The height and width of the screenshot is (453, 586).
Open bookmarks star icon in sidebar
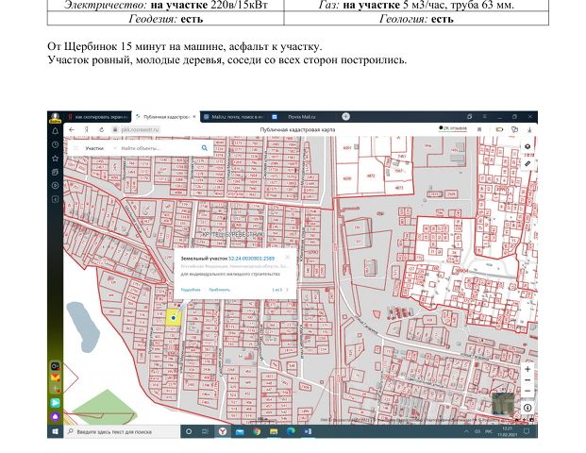coord(55,159)
